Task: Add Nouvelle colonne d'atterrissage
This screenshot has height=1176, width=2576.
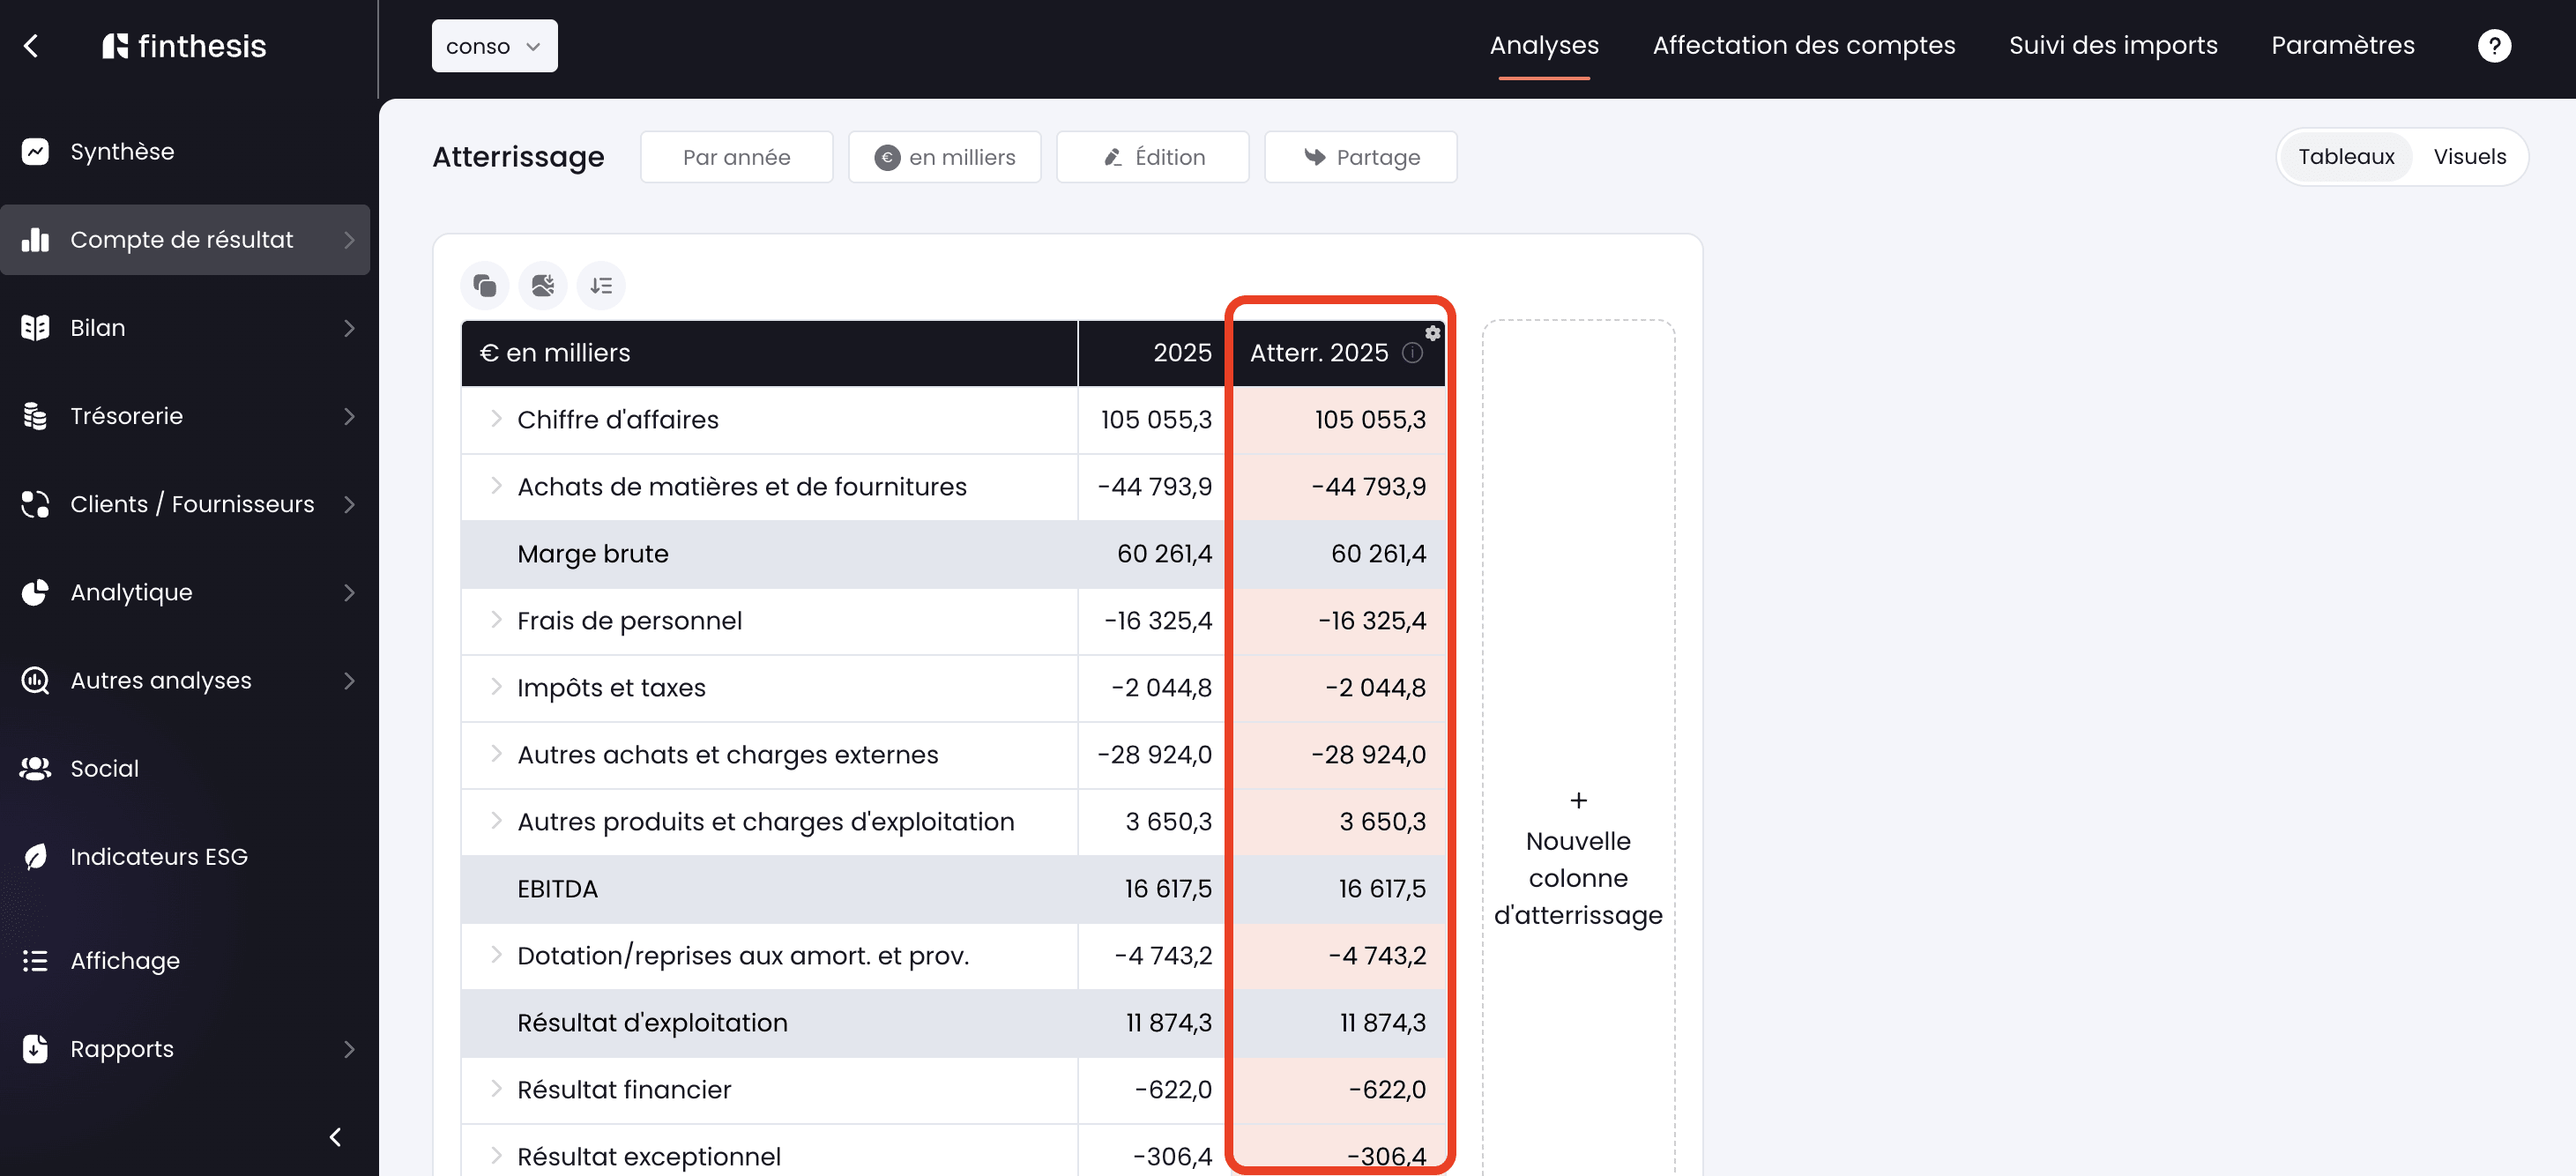Action: pyautogui.click(x=1578, y=858)
